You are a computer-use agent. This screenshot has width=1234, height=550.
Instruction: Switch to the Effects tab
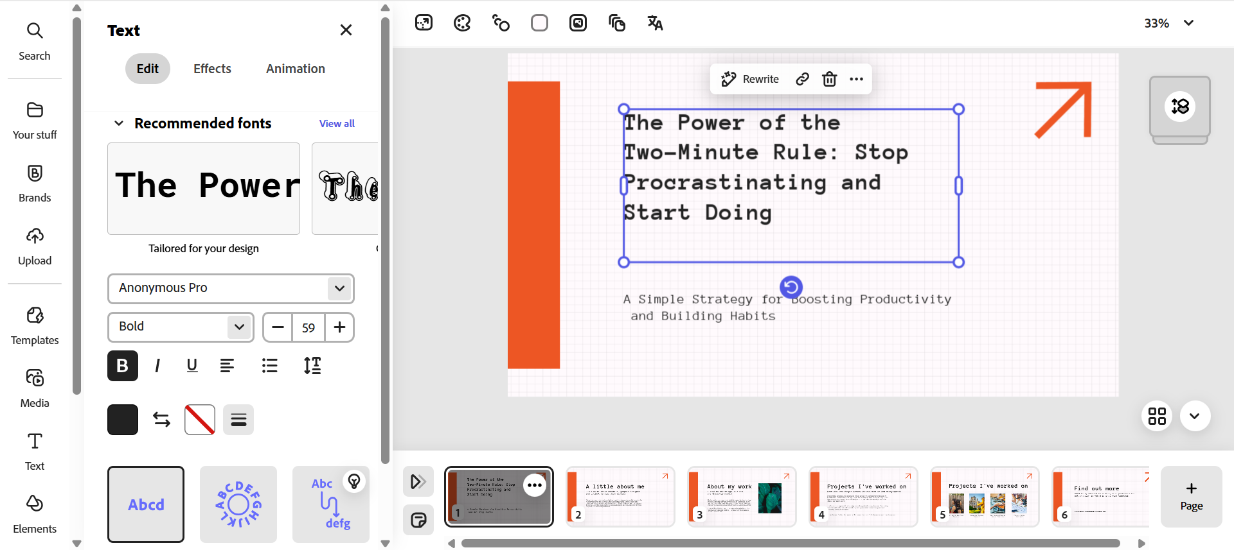[212, 69]
